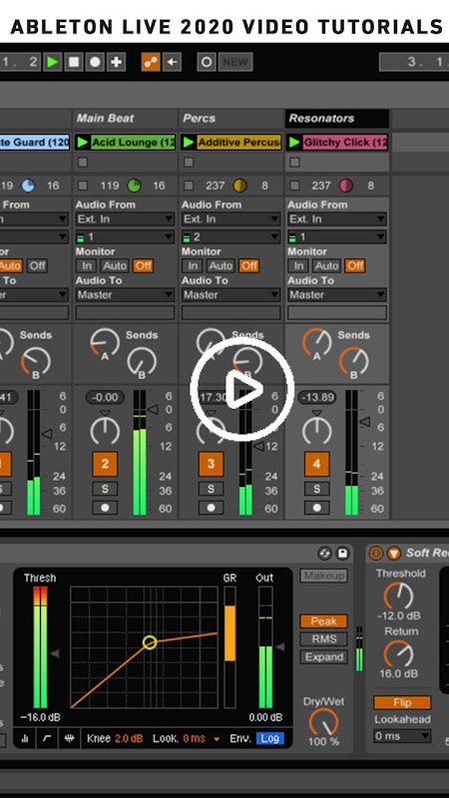
Task: Select Off monitoring on the Resonators track
Action: tap(355, 265)
